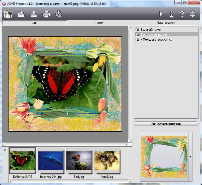Select the baleines_014.jpg whale thumbnail
The height and width of the screenshot is (185, 202).
tap(51, 161)
